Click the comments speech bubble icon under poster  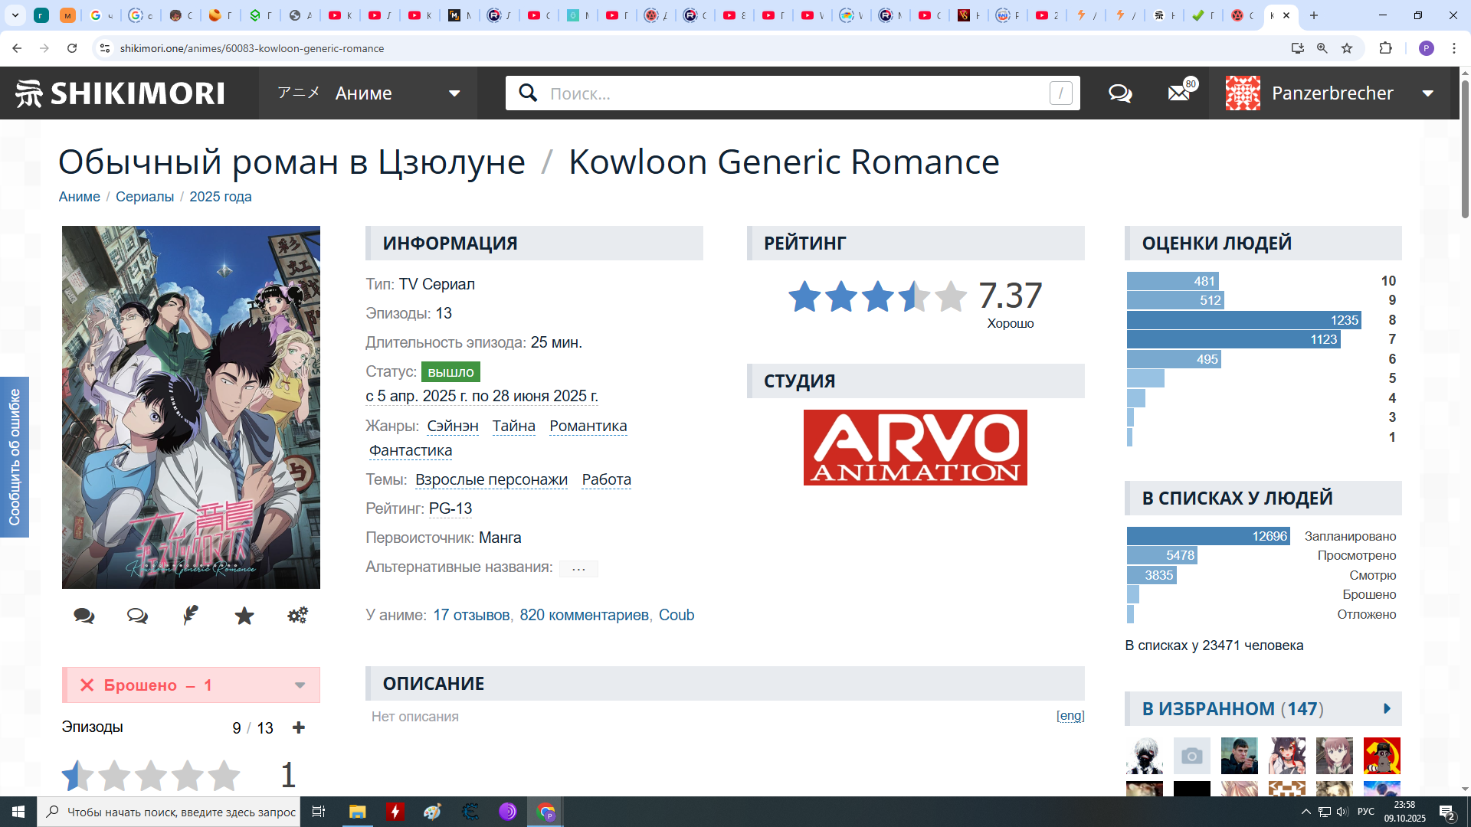pos(84,616)
